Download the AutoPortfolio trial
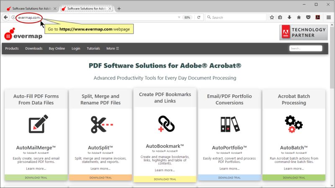 coord(229,178)
